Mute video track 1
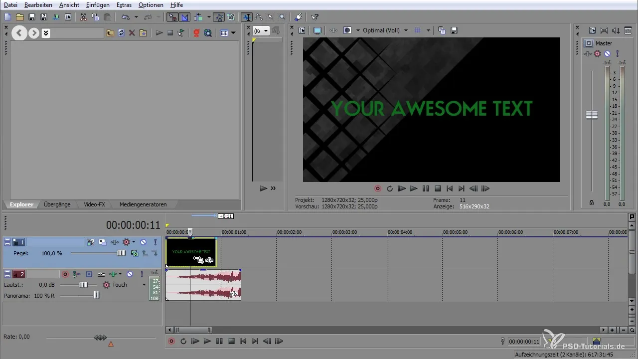 click(143, 242)
